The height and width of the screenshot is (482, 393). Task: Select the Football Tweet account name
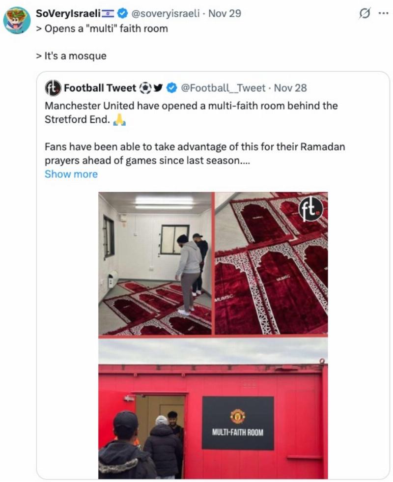[100, 88]
